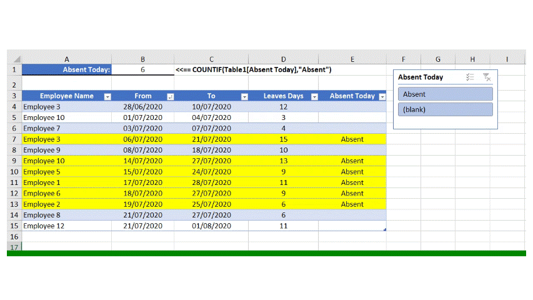Select column E header
The image size is (533, 300).
point(352,59)
